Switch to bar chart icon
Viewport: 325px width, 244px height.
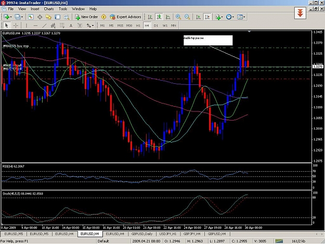[x=150, y=17]
